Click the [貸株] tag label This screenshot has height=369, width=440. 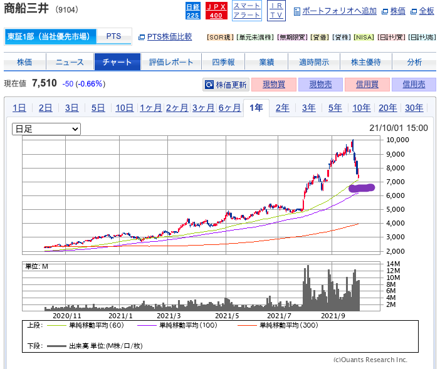click(x=342, y=38)
